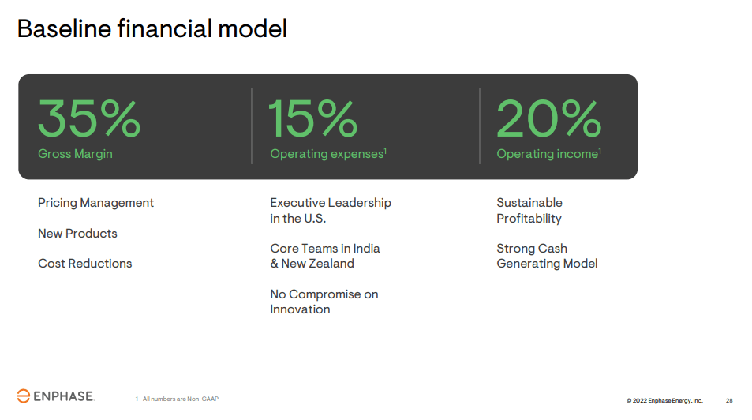Click the "All numbers are Non-GAAP" footnote
Image resolution: width=752 pixels, height=420 pixels.
click(179, 399)
